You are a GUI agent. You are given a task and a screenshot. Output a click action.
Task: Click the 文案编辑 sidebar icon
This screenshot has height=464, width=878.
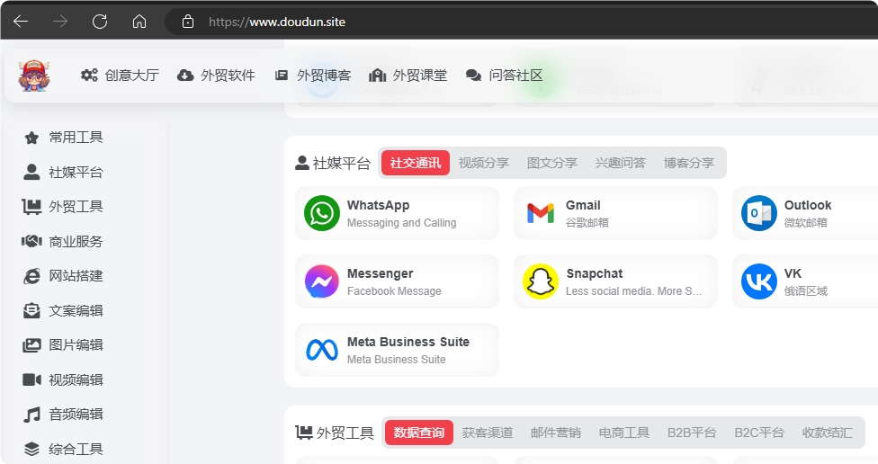click(31, 310)
